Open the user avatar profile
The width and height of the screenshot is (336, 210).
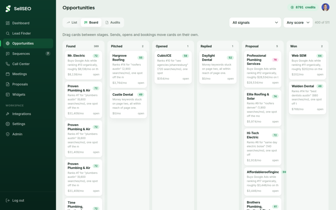tap(325, 7)
